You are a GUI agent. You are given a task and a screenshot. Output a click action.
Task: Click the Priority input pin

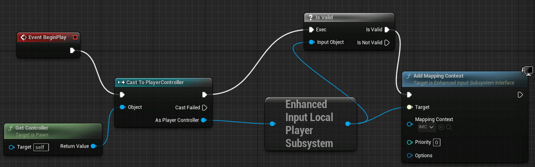[409, 142]
